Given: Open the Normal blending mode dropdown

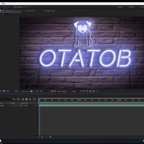Looking at the screenshot, I should pyautogui.click(x=4, y=106).
